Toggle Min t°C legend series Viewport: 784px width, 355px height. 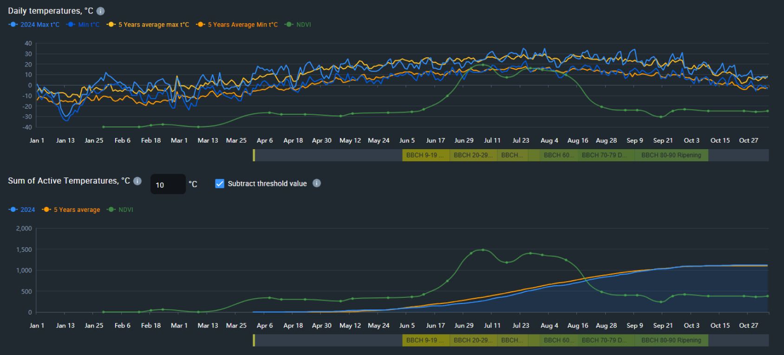83,25
